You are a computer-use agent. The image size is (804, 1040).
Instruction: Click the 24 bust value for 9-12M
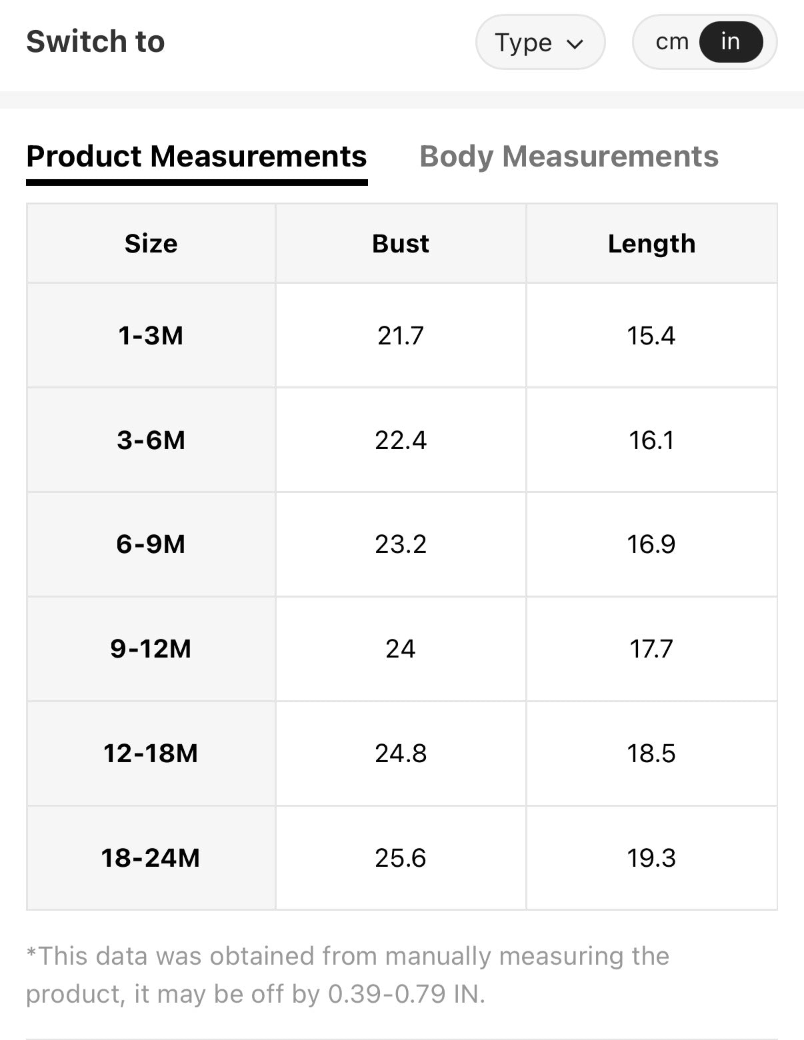pyautogui.click(x=401, y=649)
